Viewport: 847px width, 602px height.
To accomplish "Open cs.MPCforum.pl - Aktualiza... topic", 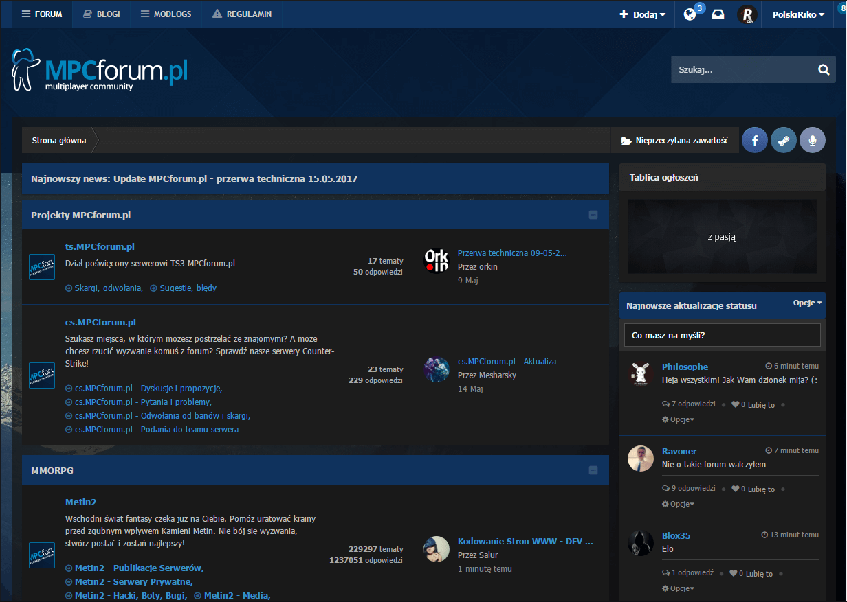I will point(510,361).
